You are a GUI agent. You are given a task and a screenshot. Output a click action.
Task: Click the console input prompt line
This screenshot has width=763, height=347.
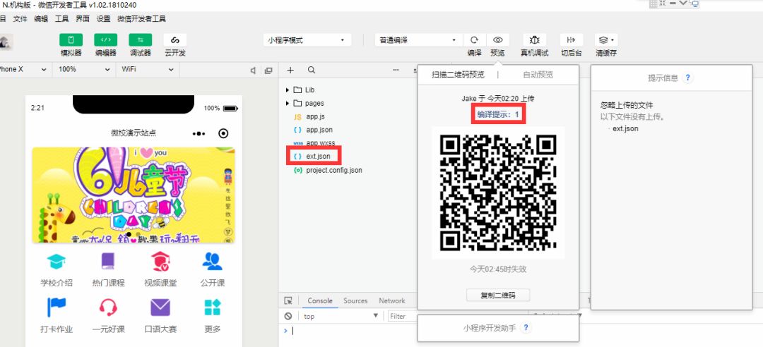[350, 331]
